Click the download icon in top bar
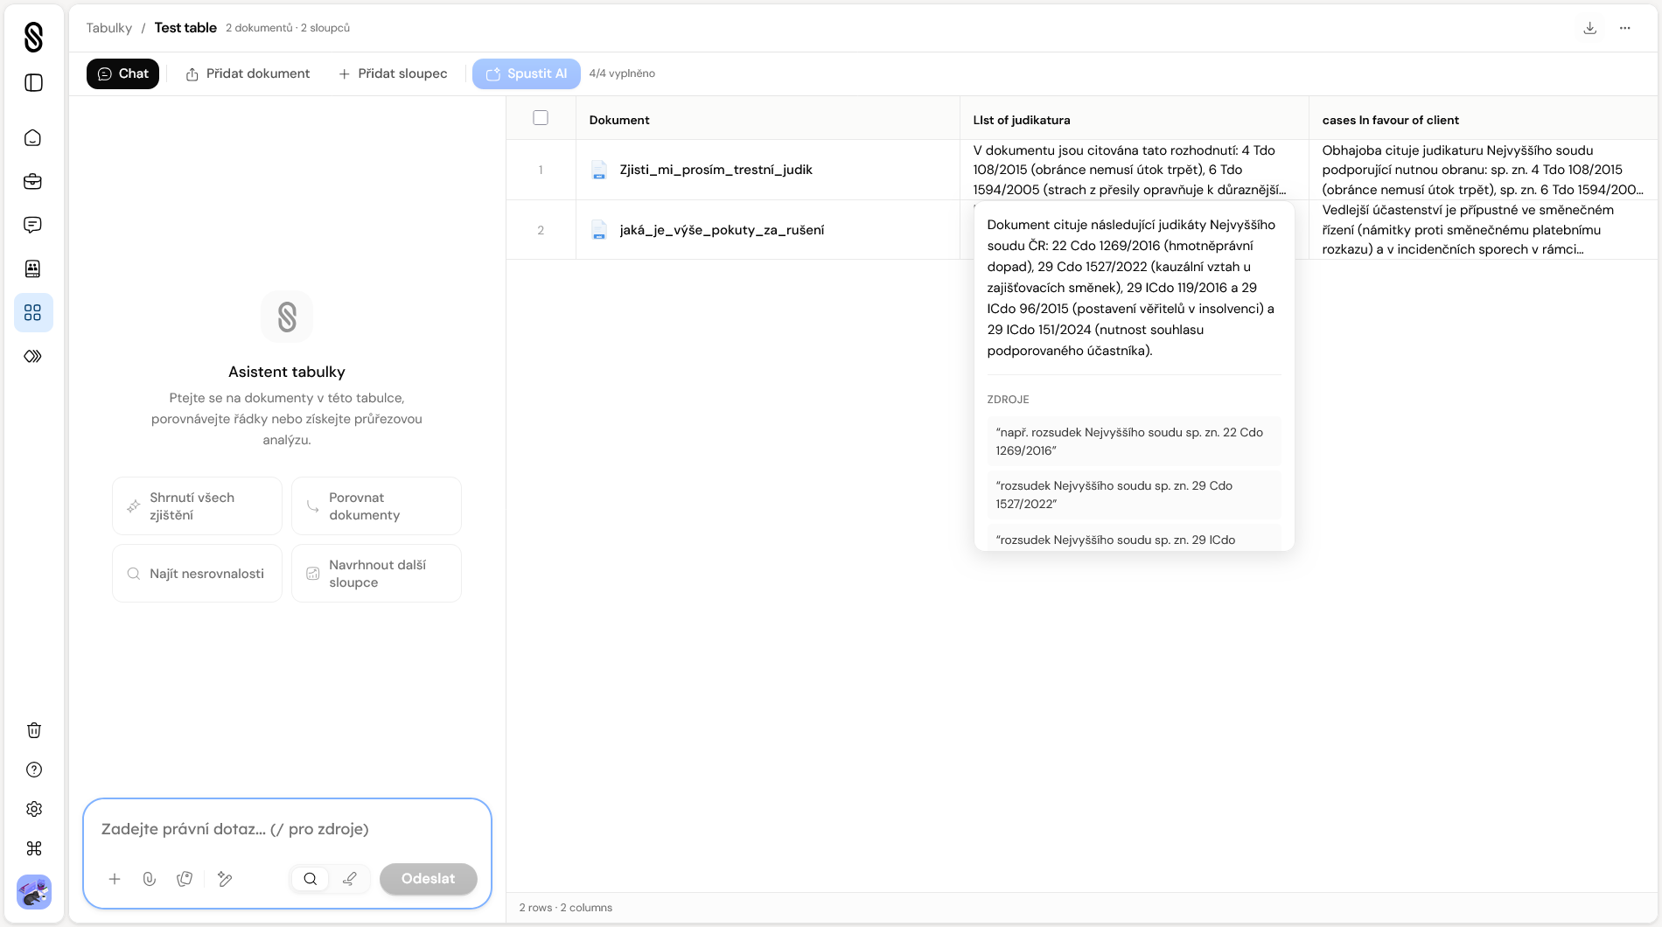The height and width of the screenshot is (927, 1662). (x=1589, y=28)
